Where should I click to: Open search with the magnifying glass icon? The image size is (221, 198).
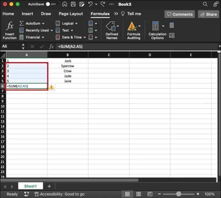pos(205,4)
